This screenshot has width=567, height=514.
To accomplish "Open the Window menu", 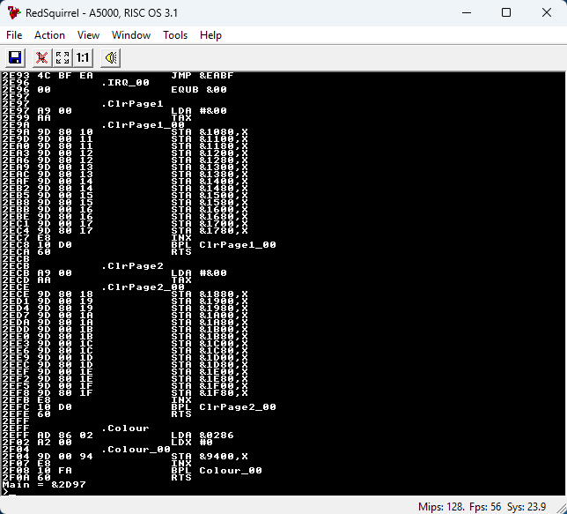I will pyautogui.click(x=131, y=35).
